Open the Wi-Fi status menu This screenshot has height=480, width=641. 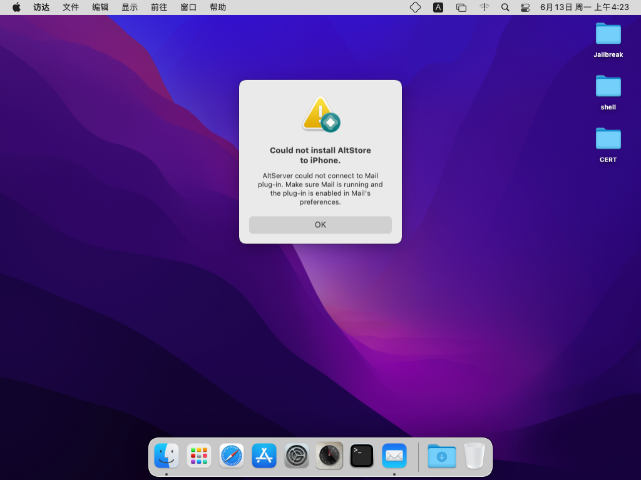click(484, 8)
